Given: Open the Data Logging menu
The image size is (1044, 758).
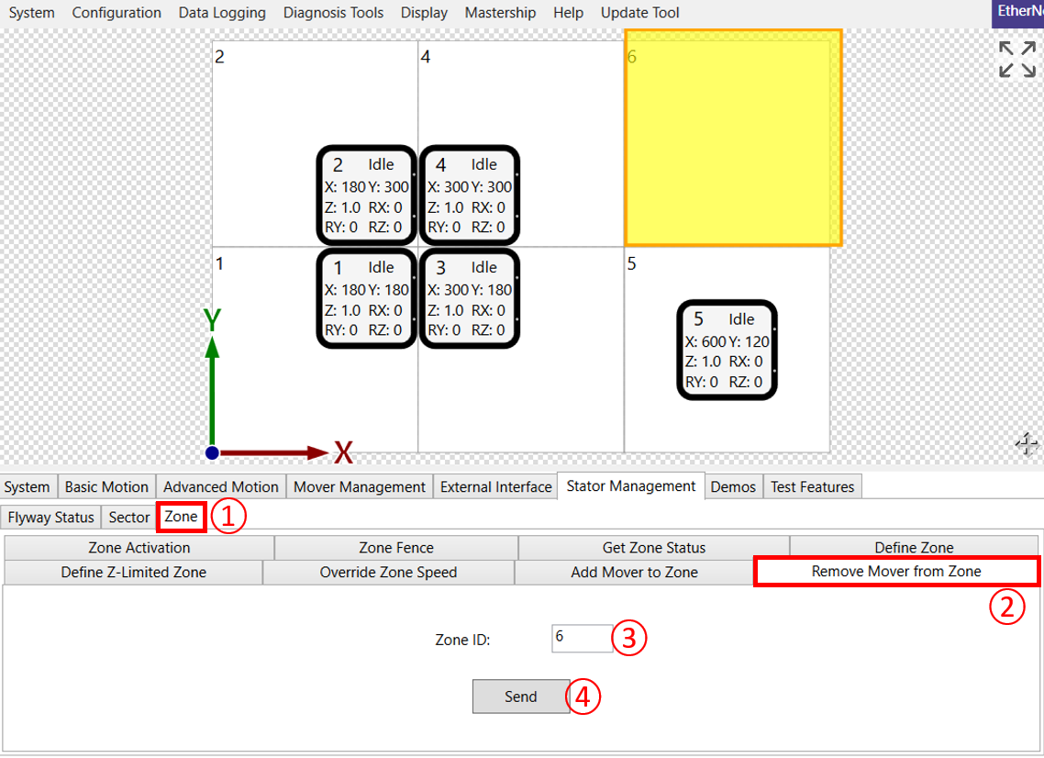Looking at the screenshot, I should [x=222, y=13].
